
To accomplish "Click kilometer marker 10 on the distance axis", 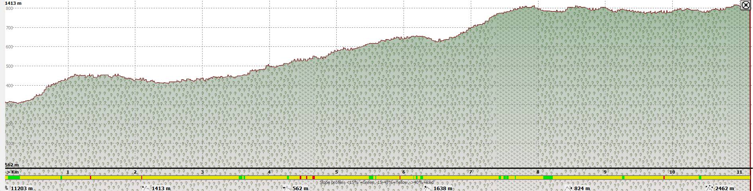I will pos(672,172).
